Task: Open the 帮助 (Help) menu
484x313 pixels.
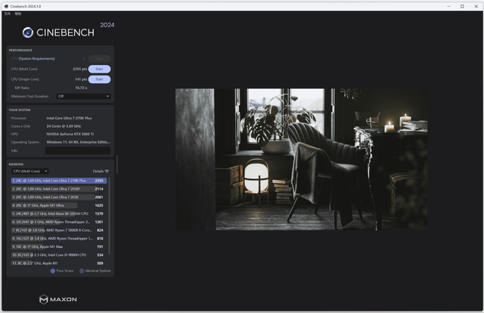Action: [x=19, y=14]
